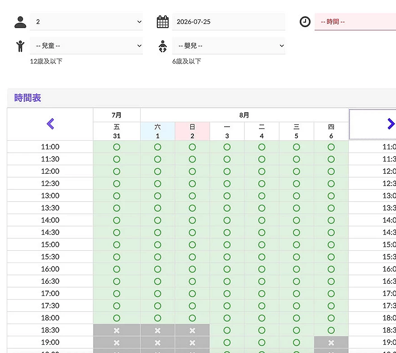Screen dimensions: 396x353
Task: Select the 11:30 slot on Saturday 1
Action: 158,159
